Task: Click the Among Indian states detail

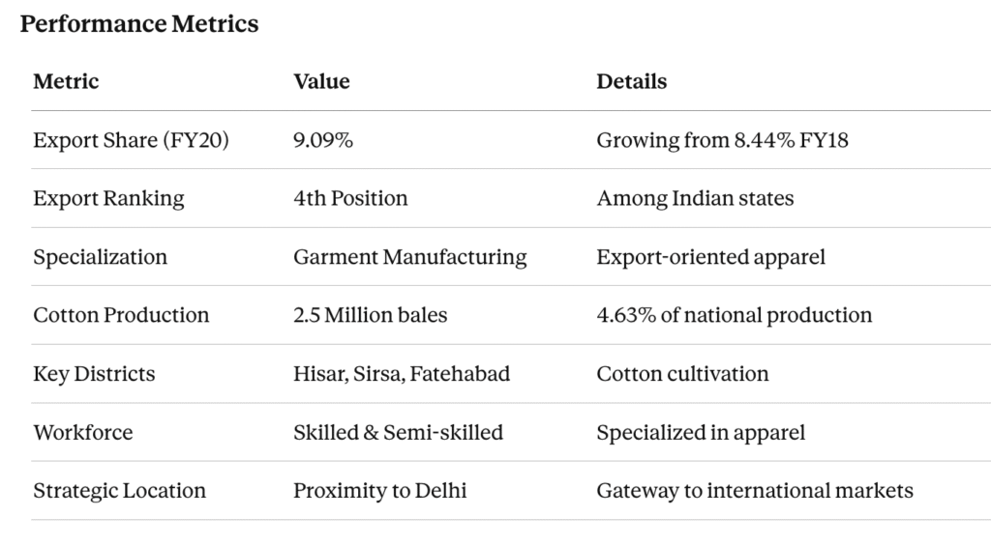Action: click(695, 198)
